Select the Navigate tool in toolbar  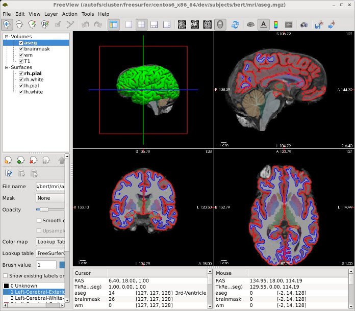click(8, 24)
